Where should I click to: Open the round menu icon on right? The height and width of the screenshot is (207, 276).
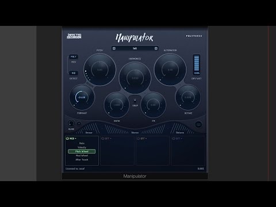(x=198, y=124)
